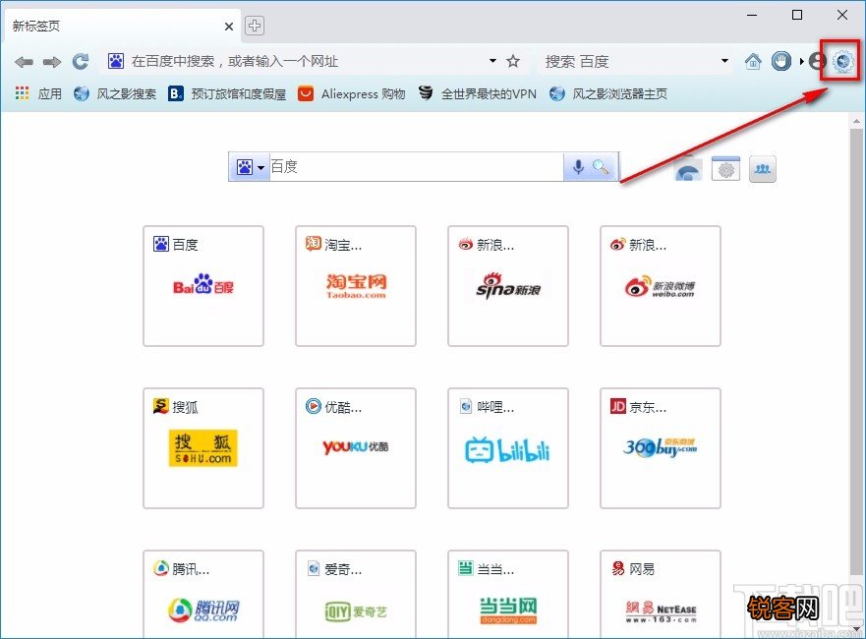Go to the home page icon
The width and height of the screenshot is (866, 639).
[753, 61]
